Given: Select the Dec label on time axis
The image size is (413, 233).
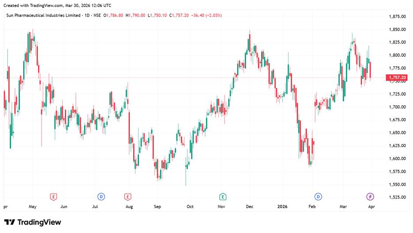Looking at the screenshot, I should (x=250, y=206).
